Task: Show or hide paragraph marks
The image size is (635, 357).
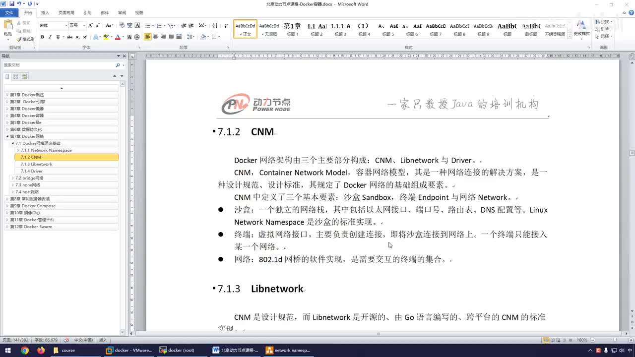Action: pos(226,25)
